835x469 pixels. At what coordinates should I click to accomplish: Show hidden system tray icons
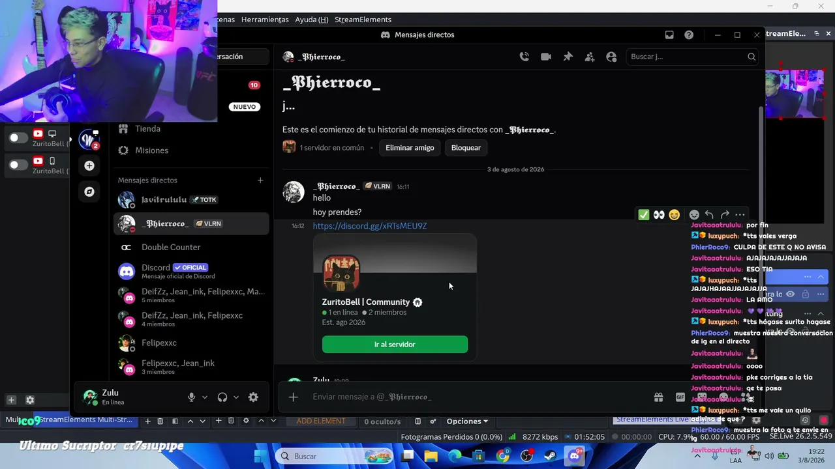coord(697,455)
